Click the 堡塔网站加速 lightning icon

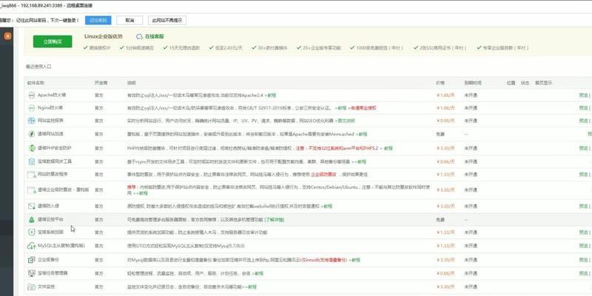(x=32, y=134)
